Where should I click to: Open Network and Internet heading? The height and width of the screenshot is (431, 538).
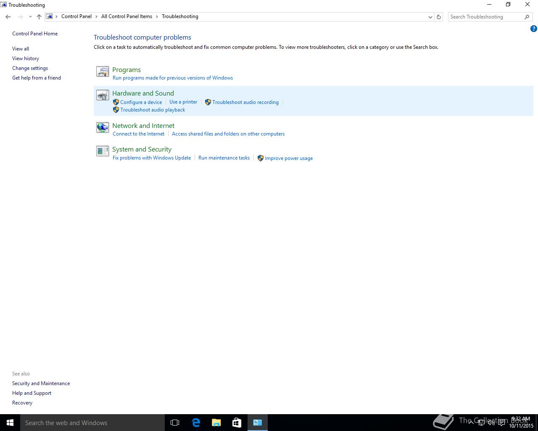[x=143, y=126]
